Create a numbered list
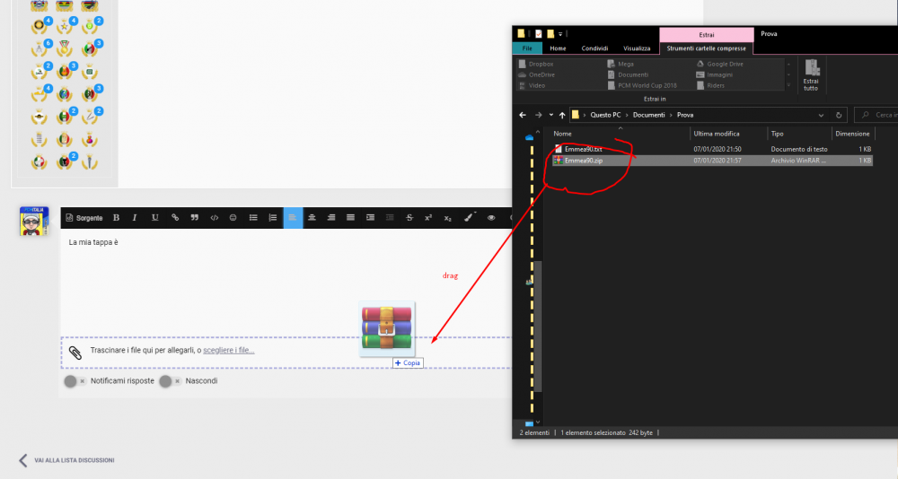 tap(273, 218)
